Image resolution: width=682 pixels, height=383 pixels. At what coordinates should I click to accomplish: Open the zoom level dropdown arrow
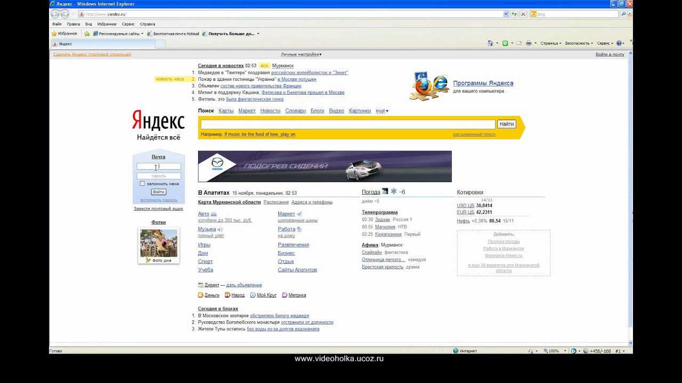tap(564, 351)
